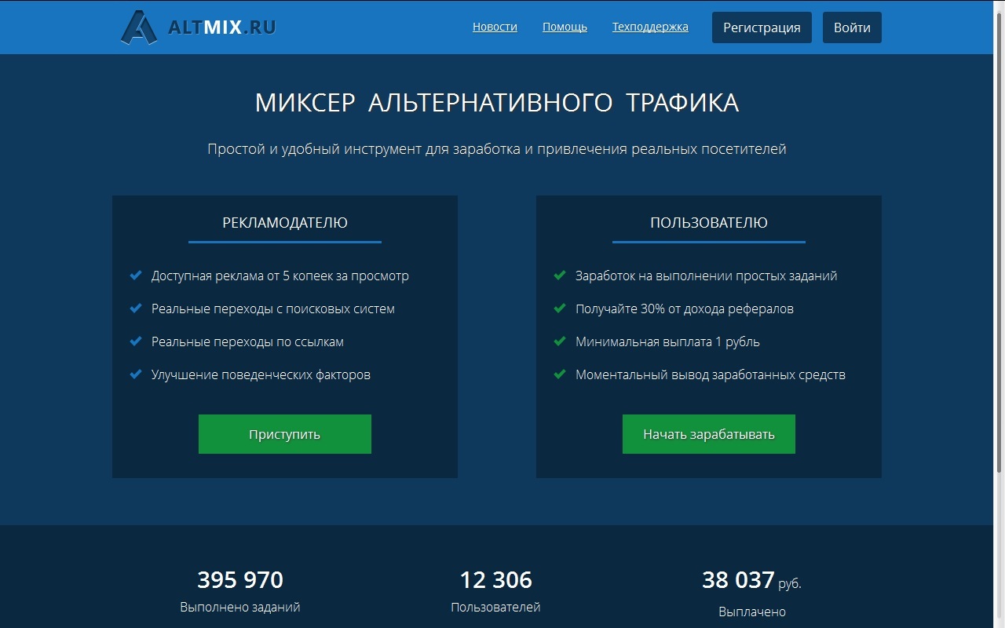Click the 38 037 руб. paid counter

coord(751,581)
